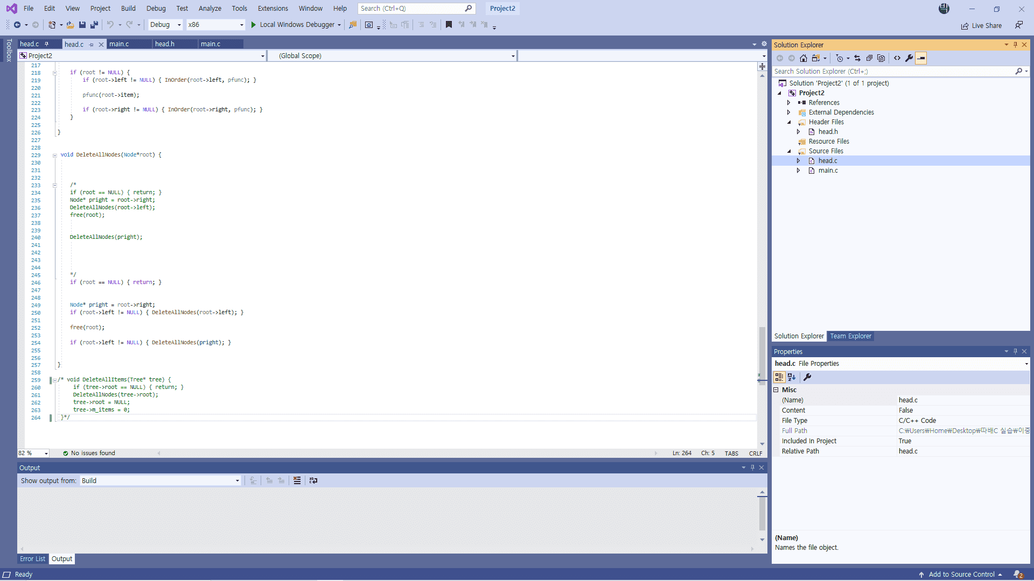The image size is (1034, 581).
Task: Expand the References tree node
Action: click(x=789, y=103)
